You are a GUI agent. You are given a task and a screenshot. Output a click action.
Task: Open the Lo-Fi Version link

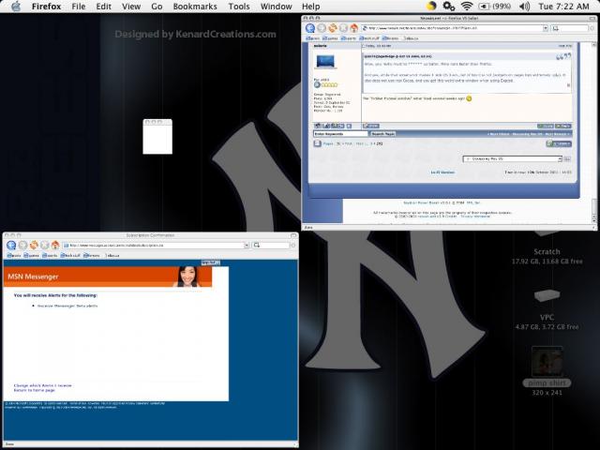tap(442, 172)
